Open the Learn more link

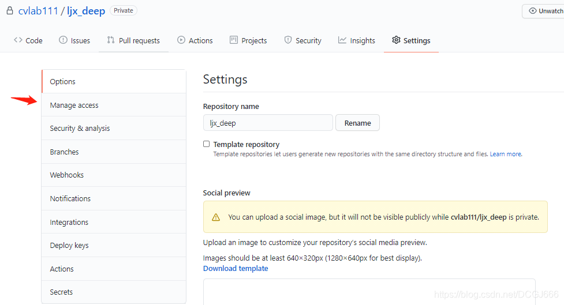pos(506,155)
